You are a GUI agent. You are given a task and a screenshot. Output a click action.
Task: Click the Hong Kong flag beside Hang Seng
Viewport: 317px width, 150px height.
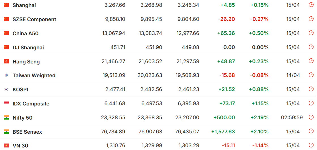pyautogui.click(x=6, y=61)
